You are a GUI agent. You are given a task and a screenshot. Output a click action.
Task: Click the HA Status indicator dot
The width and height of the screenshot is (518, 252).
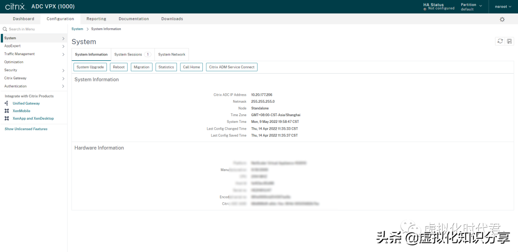pos(425,9)
